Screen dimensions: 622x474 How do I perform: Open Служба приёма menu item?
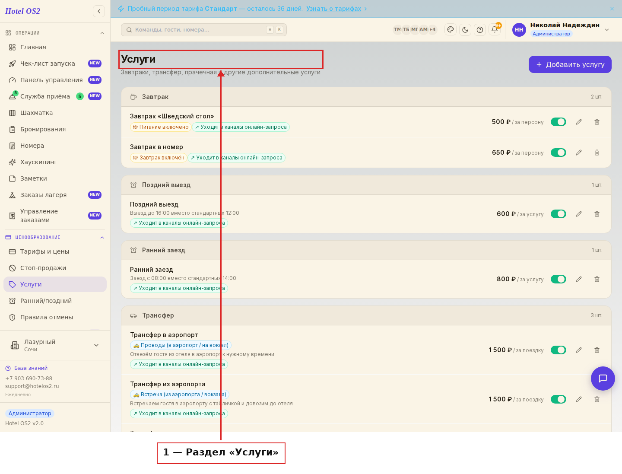coord(55,96)
